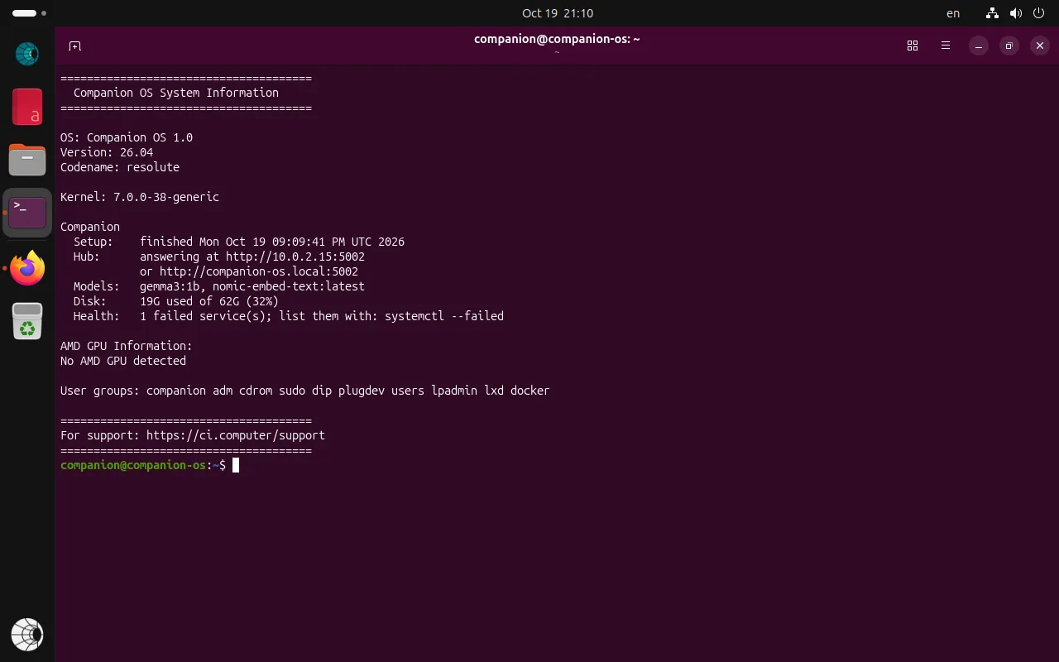Open the power icon system menu

pos(1040,13)
